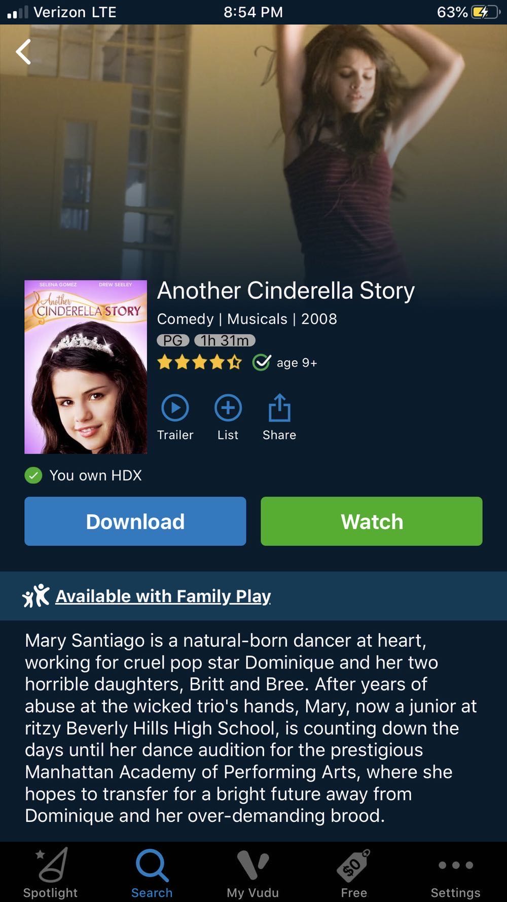This screenshot has width=507, height=902.
Task: Tap the Common Sense age 9+ checkmark
Action: click(x=262, y=362)
